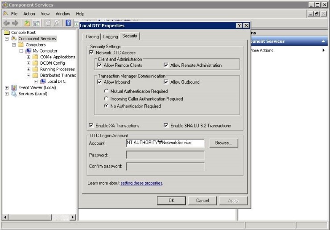Expand the Services (Local) node

[7, 94]
